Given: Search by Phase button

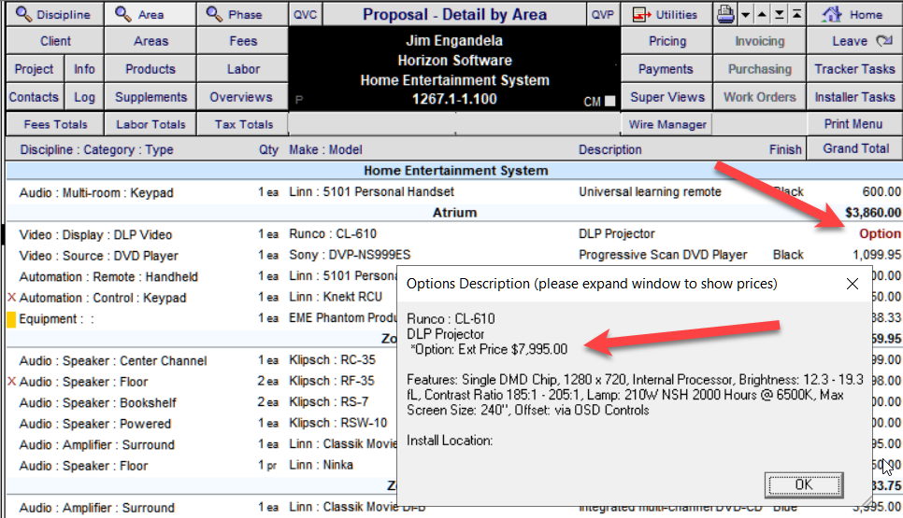Looking at the screenshot, I should [x=242, y=14].
